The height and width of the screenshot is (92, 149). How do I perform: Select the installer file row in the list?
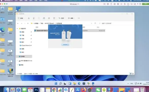[69, 31]
